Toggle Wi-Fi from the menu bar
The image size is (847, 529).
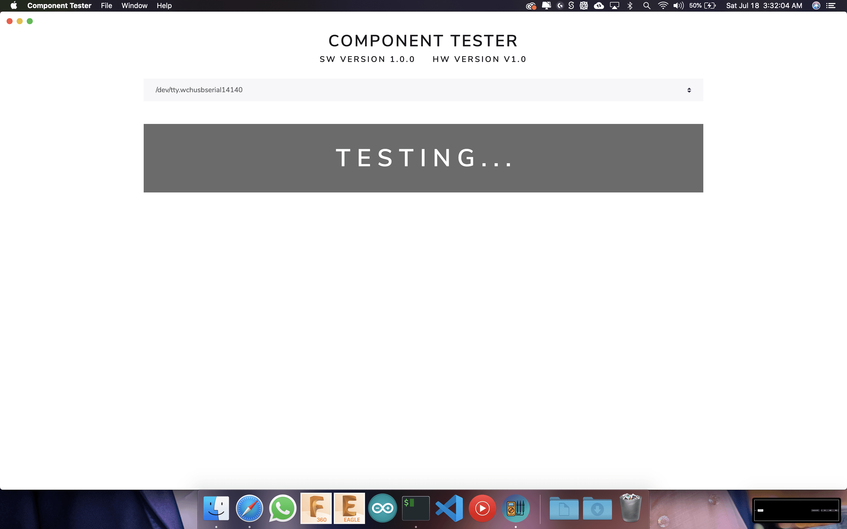(x=662, y=5)
